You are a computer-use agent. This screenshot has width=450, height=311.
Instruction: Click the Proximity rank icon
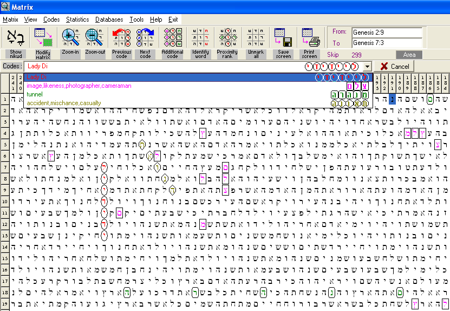click(x=227, y=37)
